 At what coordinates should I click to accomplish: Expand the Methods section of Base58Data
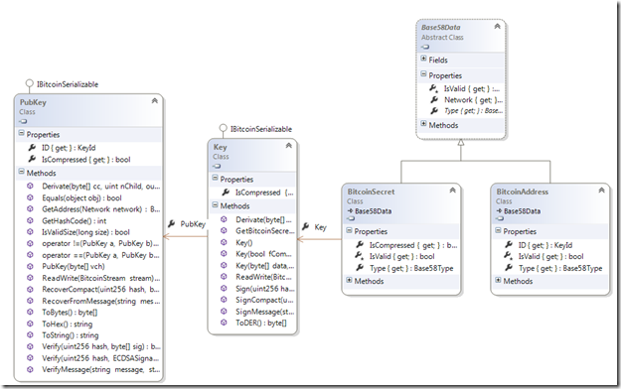pyautogui.click(x=423, y=124)
